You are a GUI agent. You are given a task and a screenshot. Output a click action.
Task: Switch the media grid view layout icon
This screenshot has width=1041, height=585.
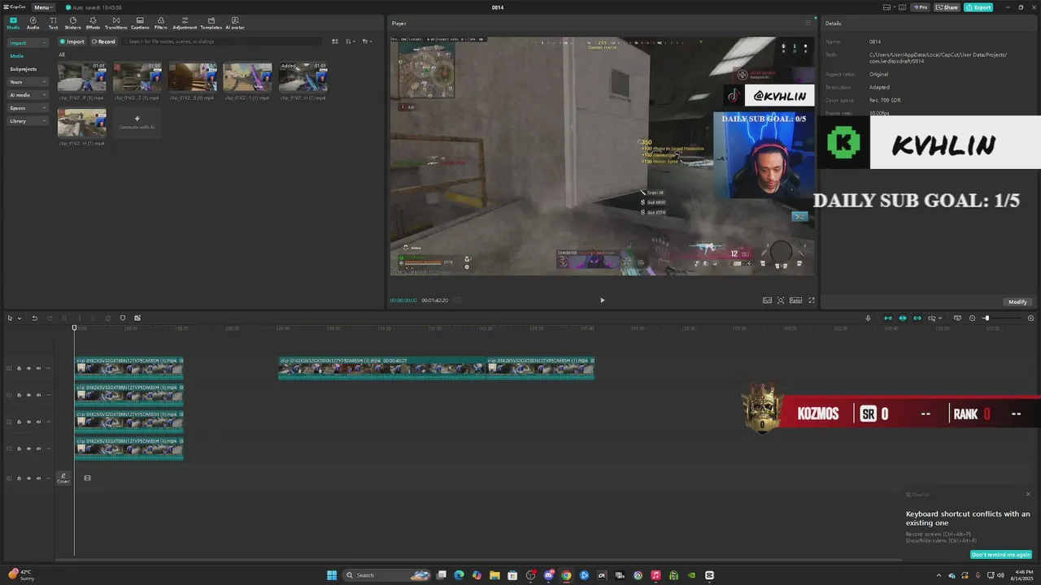click(x=335, y=41)
